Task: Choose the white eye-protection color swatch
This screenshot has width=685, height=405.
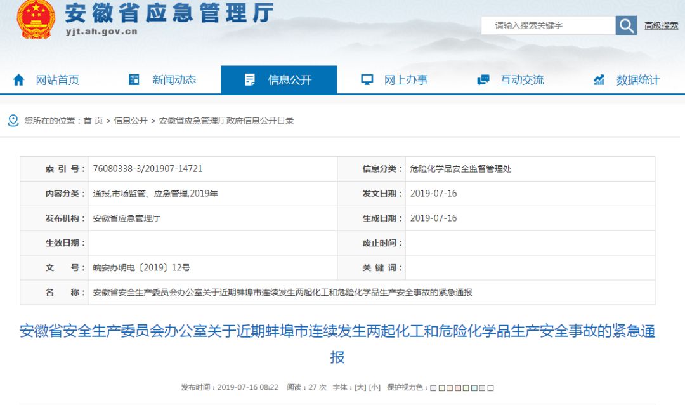Action: (490, 388)
